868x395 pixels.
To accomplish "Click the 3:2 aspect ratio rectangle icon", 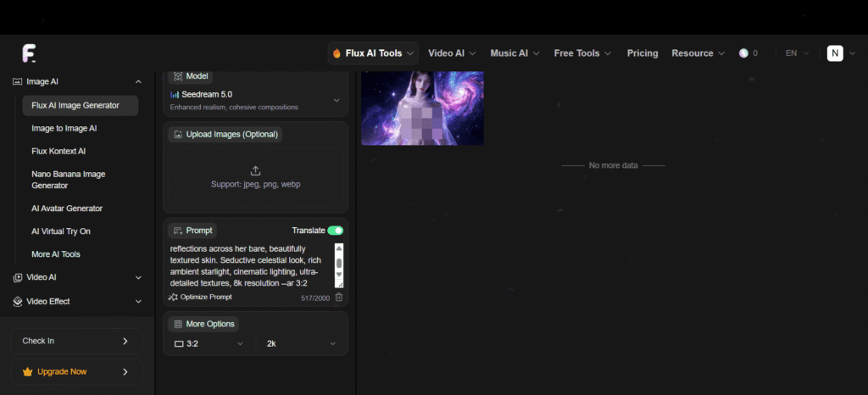I will [x=179, y=343].
